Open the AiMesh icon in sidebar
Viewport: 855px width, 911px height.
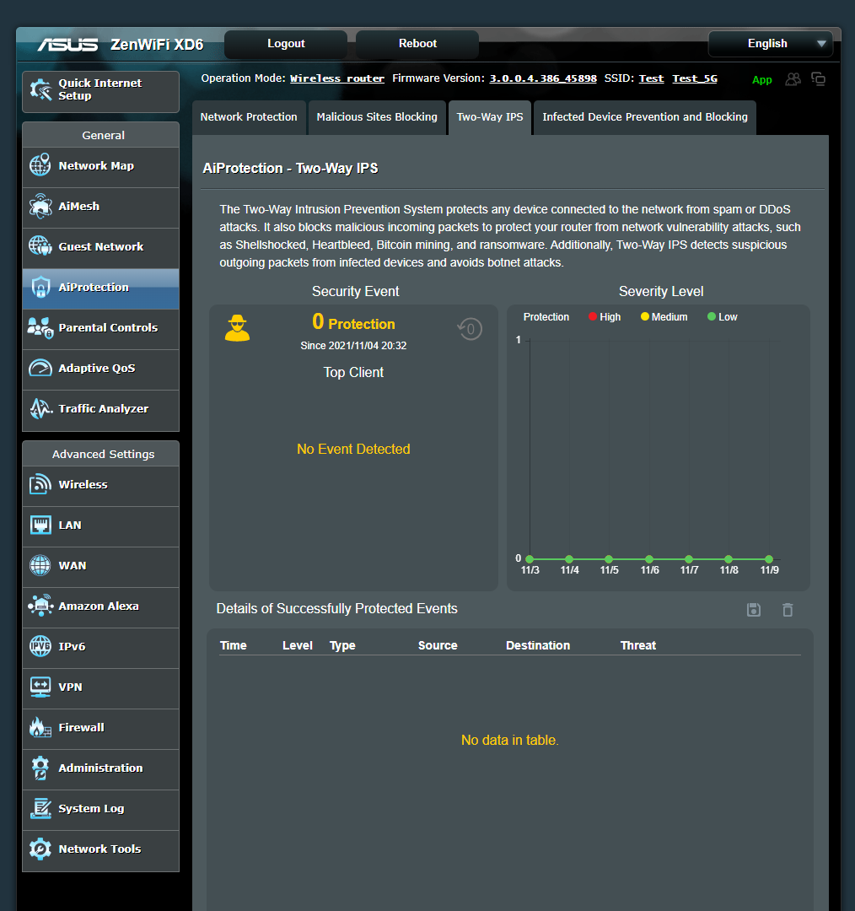tap(40, 207)
